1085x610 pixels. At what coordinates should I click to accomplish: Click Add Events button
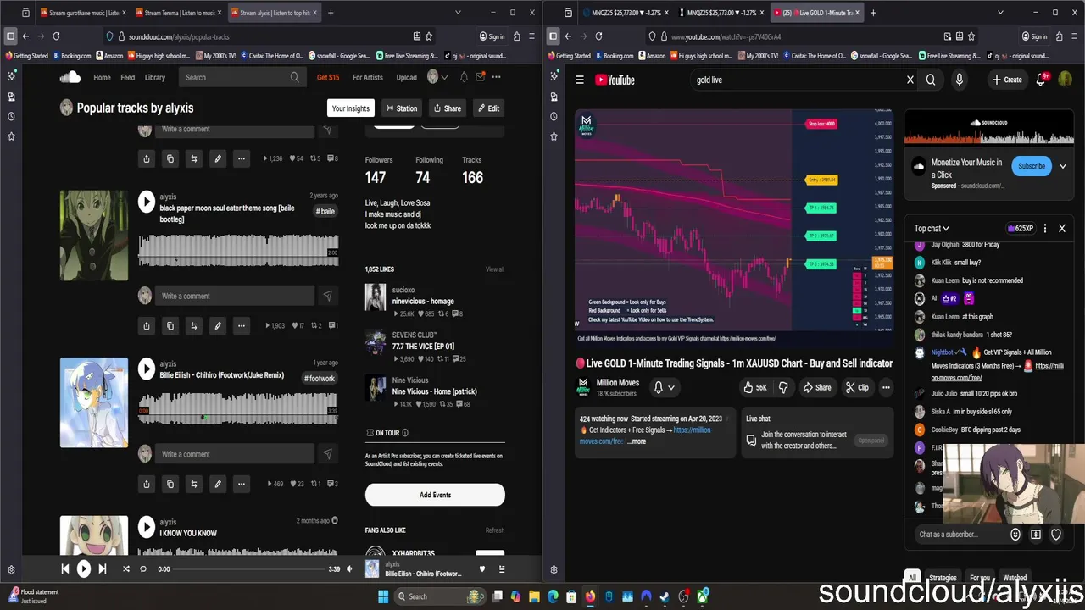[435, 495]
